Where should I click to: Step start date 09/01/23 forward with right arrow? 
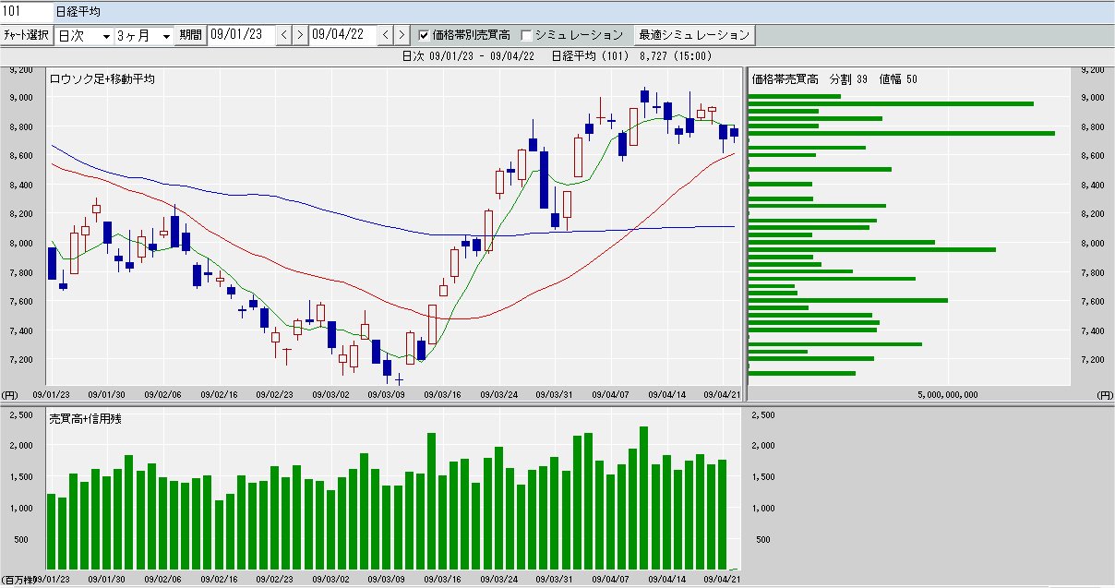click(x=299, y=35)
